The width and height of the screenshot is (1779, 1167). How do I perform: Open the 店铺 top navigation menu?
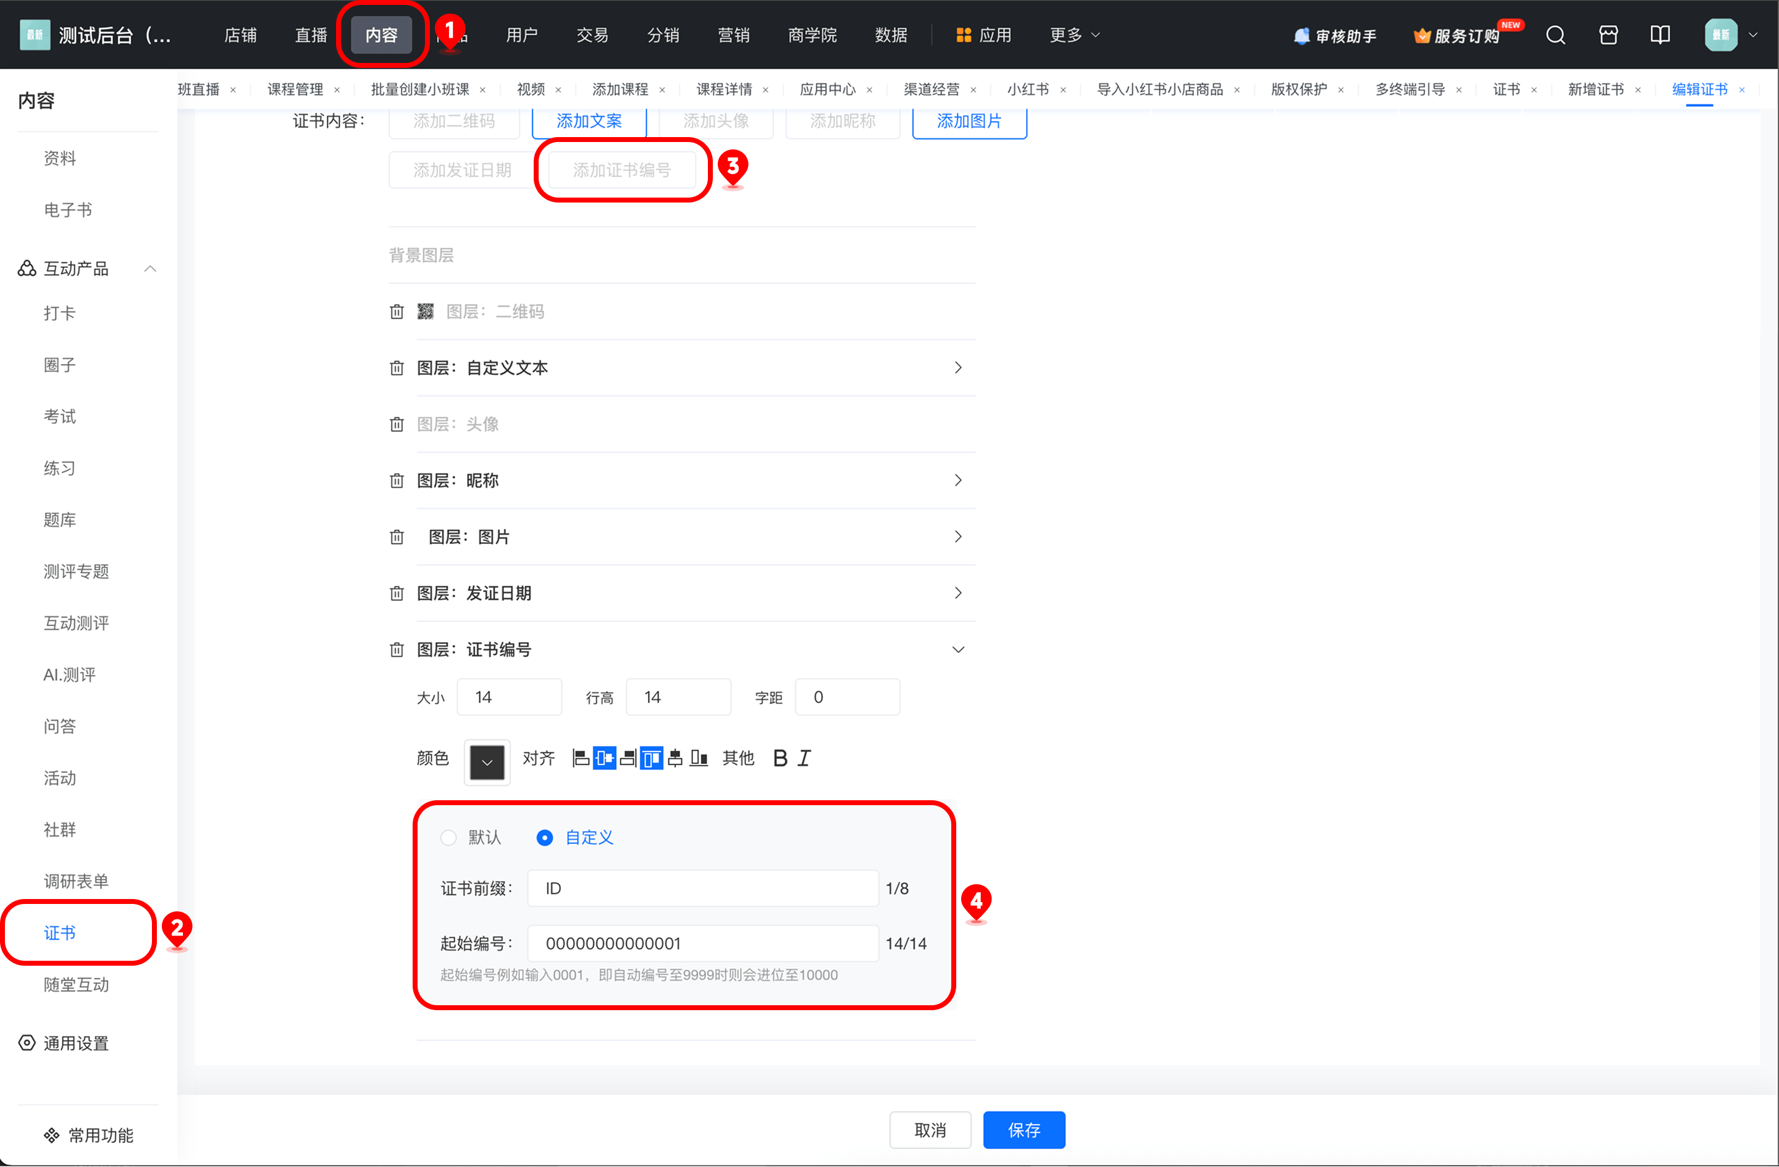click(x=241, y=35)
